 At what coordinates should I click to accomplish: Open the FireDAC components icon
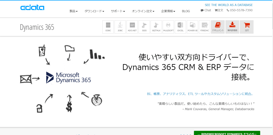(204, 27)
